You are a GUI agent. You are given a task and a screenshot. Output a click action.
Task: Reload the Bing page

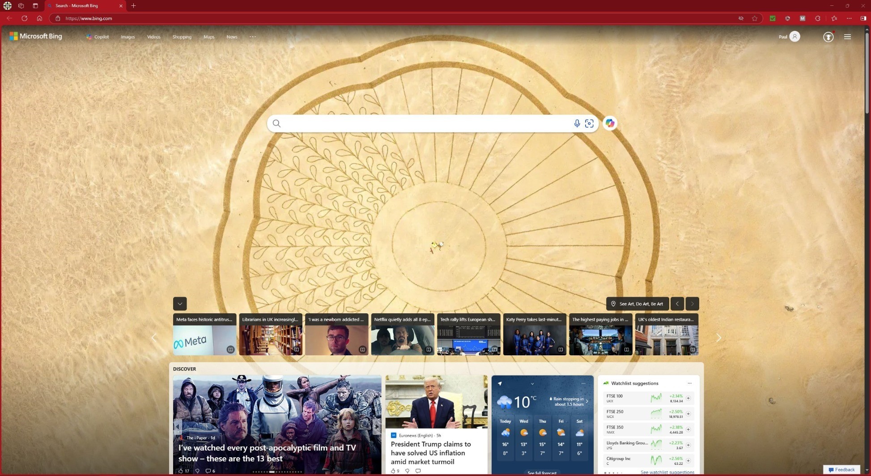coord(25,18)
